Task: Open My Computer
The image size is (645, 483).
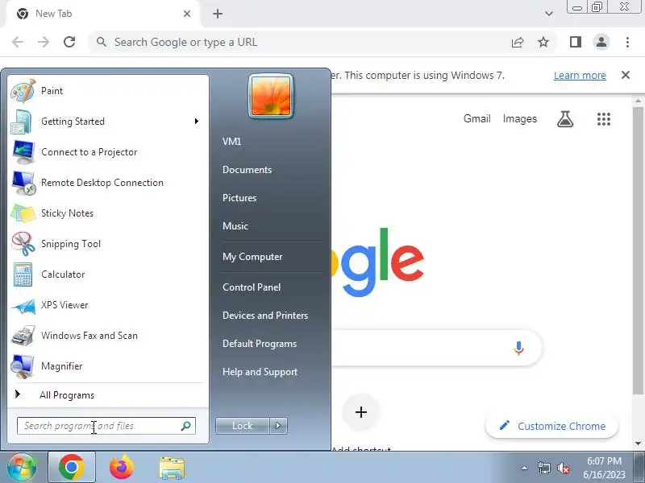Action: point(252,257)
